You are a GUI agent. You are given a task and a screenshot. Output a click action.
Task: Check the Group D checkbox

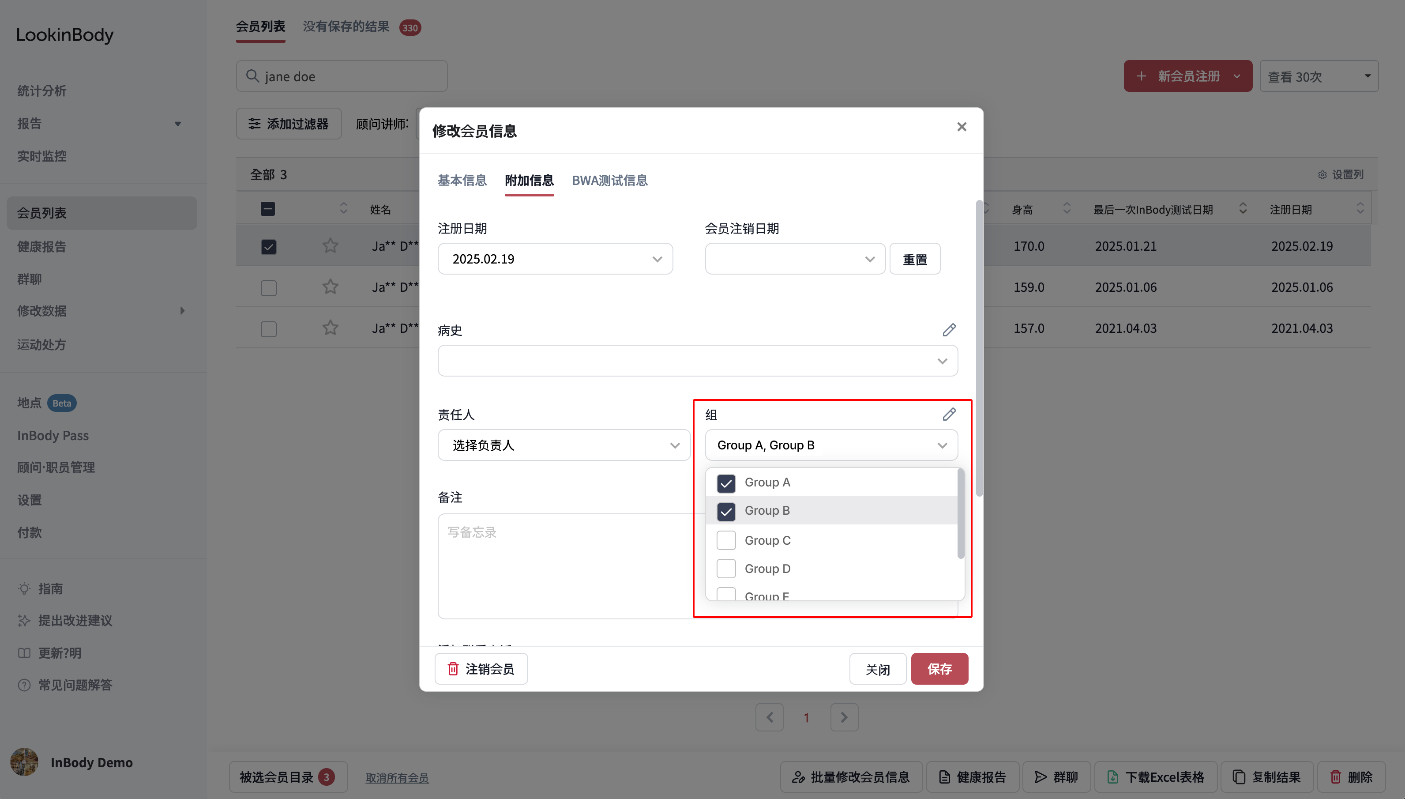point(726,569)
